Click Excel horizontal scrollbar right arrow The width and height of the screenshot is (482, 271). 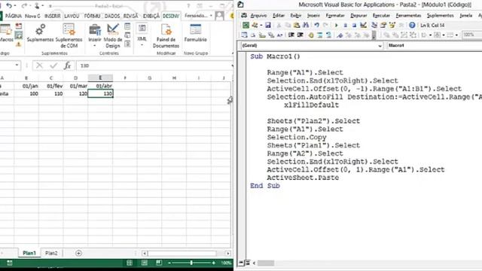point(227,253)
